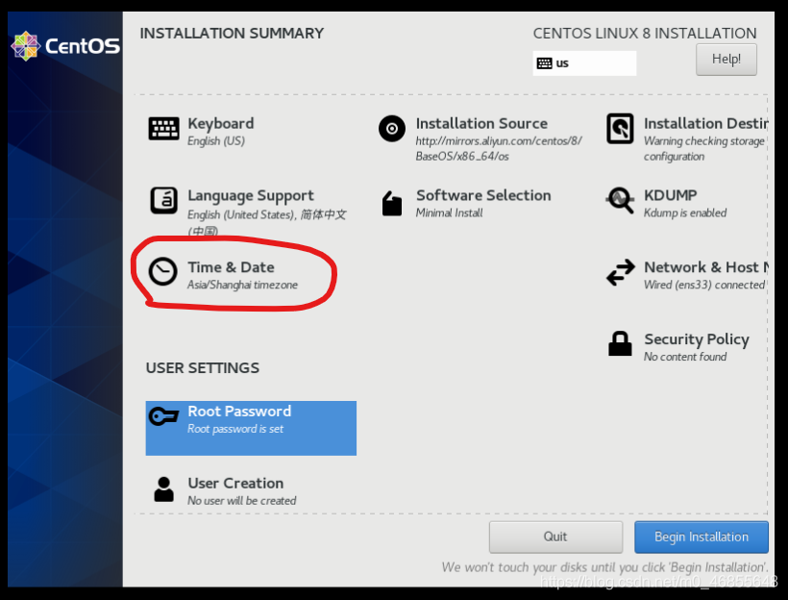Click the Security Policy lock icon
Screen dimensions: 788x600
[x=620, y=343]
